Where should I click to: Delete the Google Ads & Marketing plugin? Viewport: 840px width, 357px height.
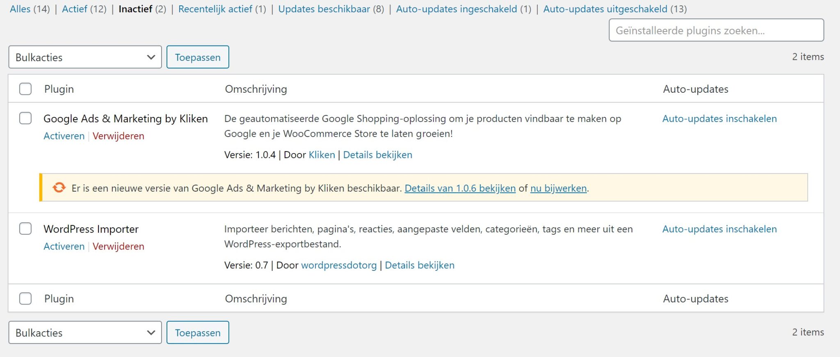[x=119, y=136]
